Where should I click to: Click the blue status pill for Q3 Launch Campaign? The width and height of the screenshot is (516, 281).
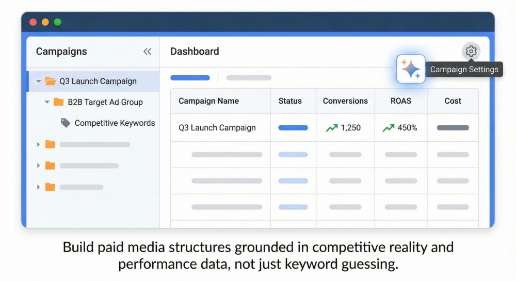[293, 128]
